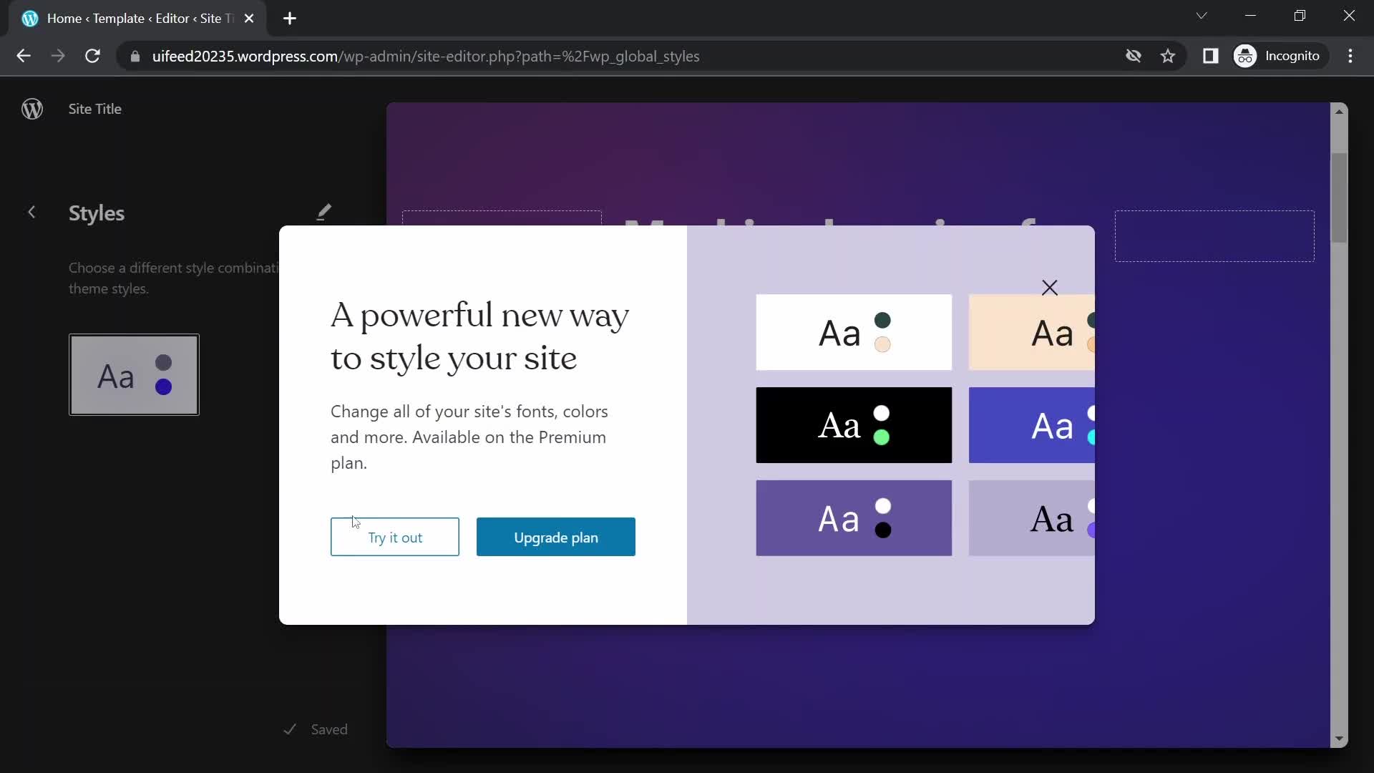The image size is (1374, 773).
Task: Click the browser settings menu icon
Action: [1356, 57]
